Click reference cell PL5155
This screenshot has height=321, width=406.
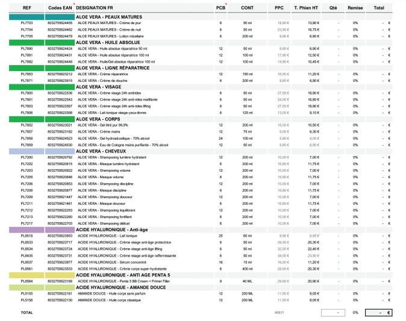point(27,294)
